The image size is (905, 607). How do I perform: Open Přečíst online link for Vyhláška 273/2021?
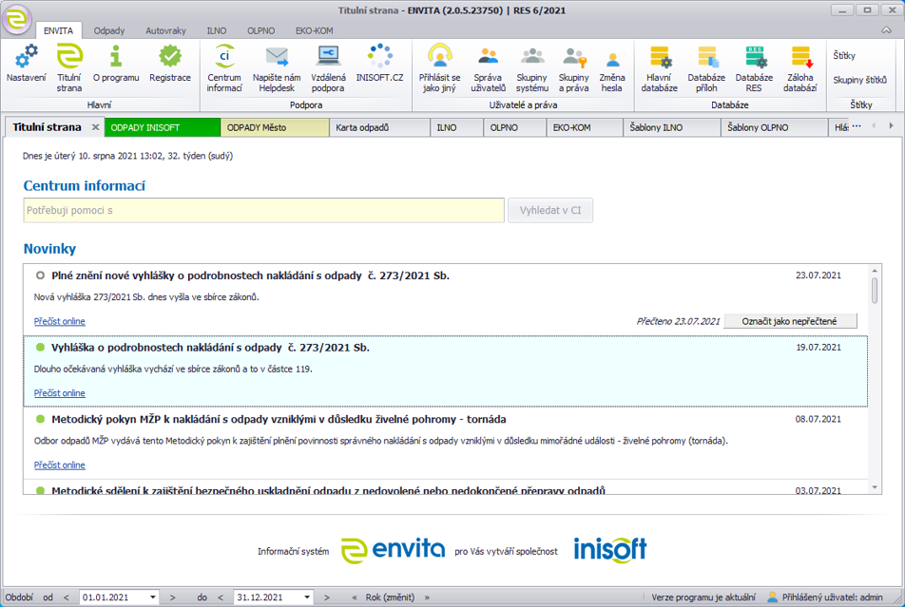tap(60, 393)
